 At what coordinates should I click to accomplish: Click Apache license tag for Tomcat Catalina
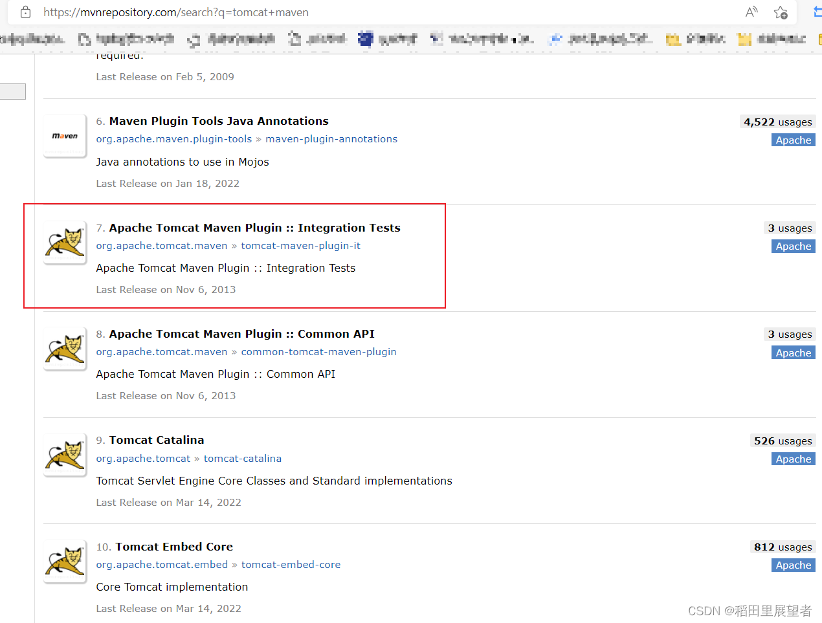[x=794, y=459]
